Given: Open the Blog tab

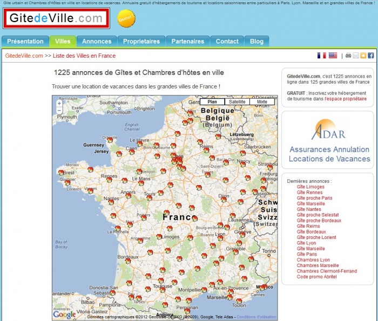Looking at the screenshot, I should (256, 42).
